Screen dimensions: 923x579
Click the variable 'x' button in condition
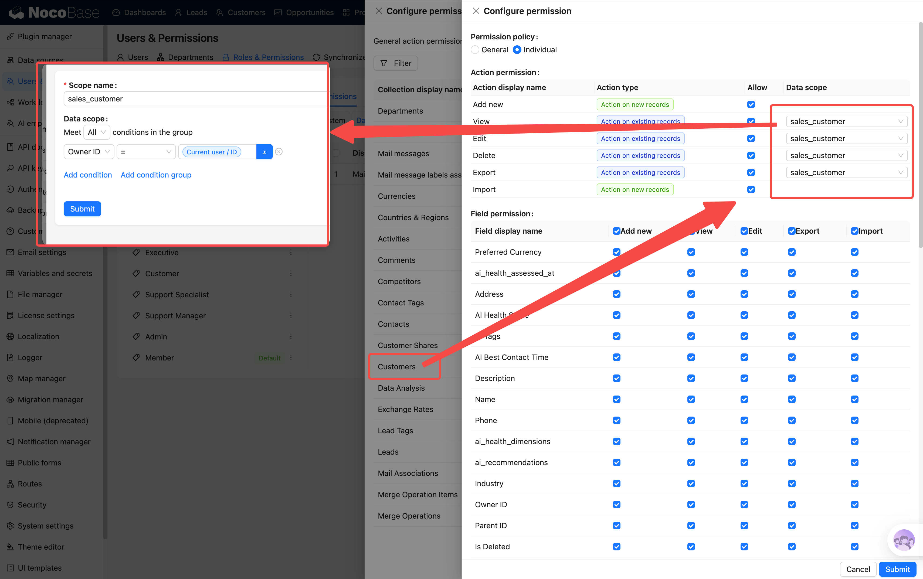[x=264, y=152]
